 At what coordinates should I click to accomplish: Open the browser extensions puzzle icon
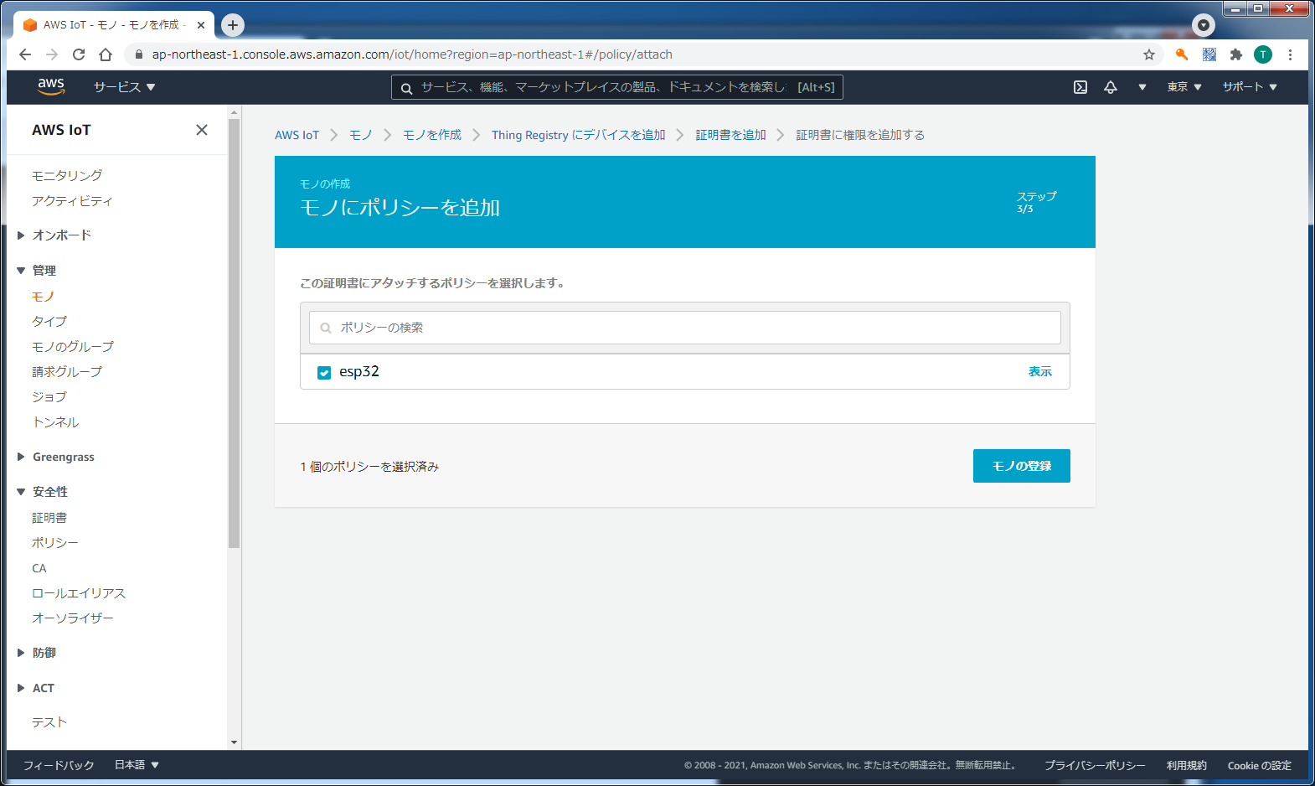[1236, 54]
